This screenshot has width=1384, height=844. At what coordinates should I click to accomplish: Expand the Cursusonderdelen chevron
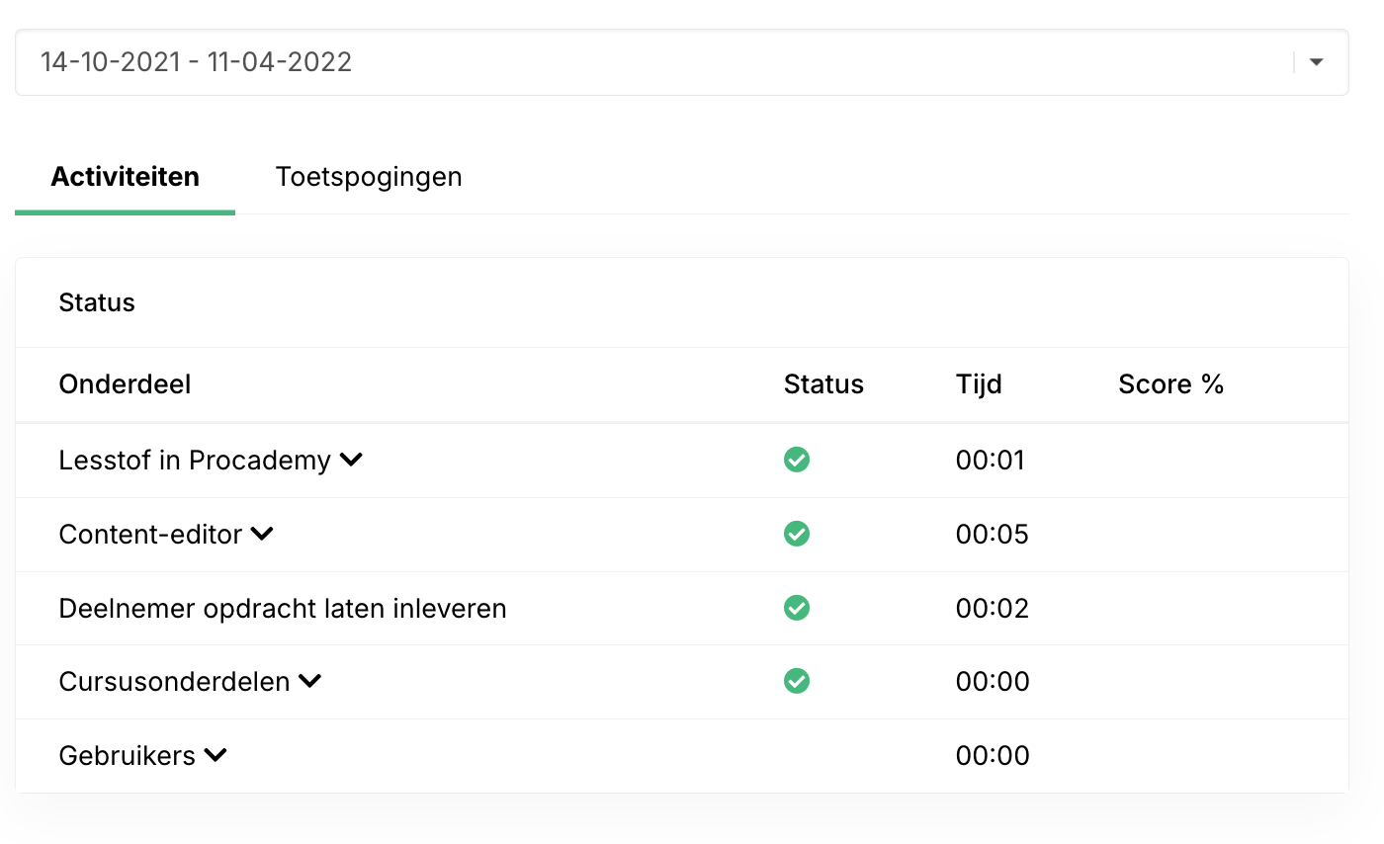(x=310, y=681)
